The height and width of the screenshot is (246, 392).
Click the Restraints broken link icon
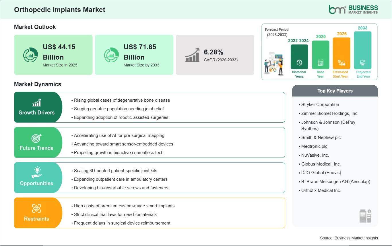[36, 208]
